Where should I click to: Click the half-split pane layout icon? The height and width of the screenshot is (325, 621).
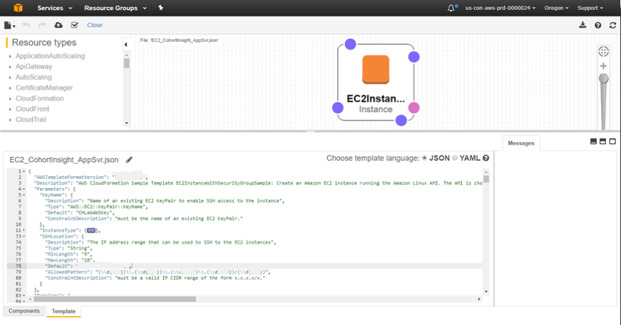tap(603, 141)
